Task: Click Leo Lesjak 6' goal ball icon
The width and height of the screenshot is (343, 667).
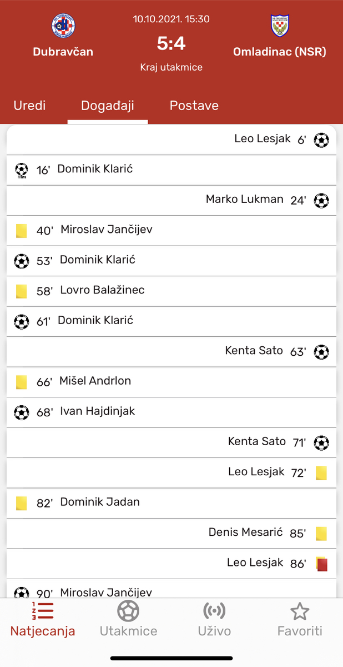Action: point(321,140)
